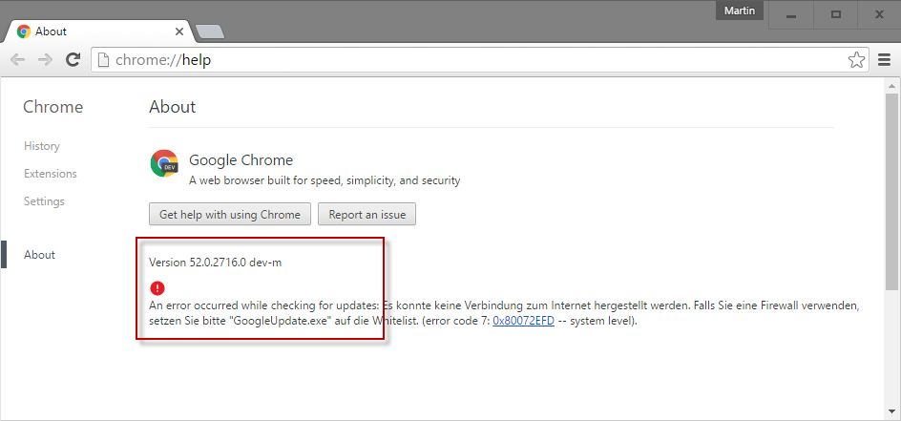901x421 pixels.
Task: Click the web browser tagline text
Action: pos(325,180)
